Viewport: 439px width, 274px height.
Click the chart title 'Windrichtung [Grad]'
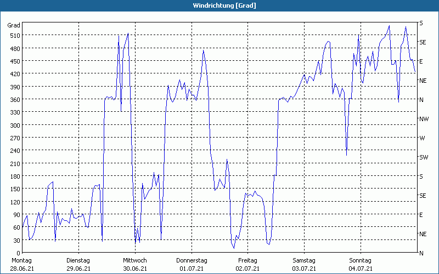coord(224,5)
